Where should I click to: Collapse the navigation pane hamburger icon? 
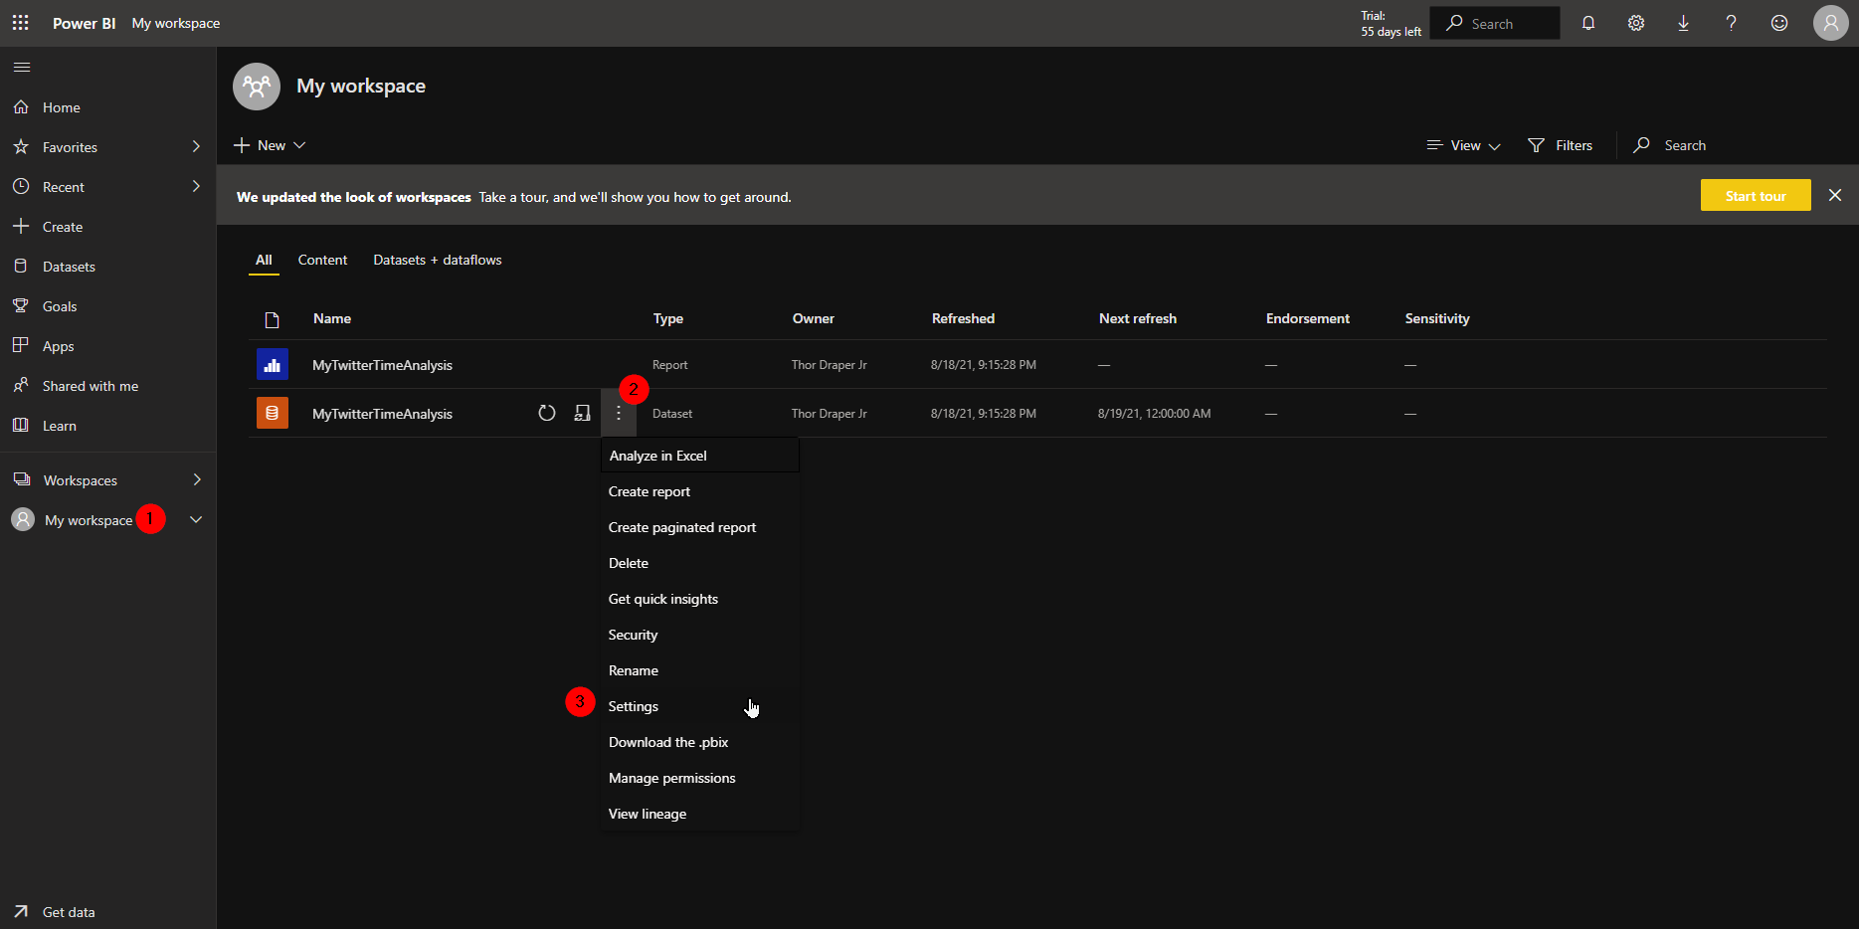point(22,67)
